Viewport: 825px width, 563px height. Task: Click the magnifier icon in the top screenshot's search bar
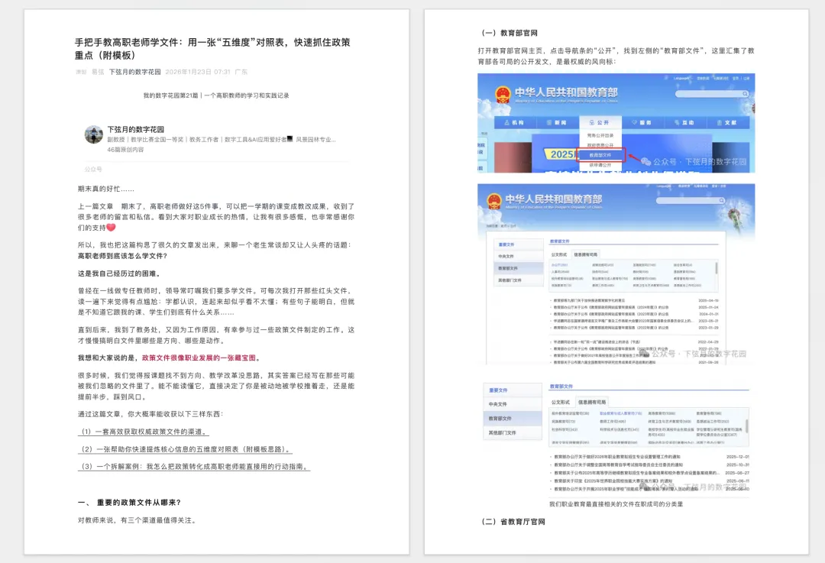745,94
